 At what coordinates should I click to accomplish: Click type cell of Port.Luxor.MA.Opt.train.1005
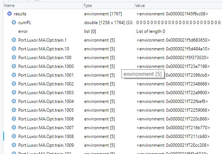click(x=100, y=110)
